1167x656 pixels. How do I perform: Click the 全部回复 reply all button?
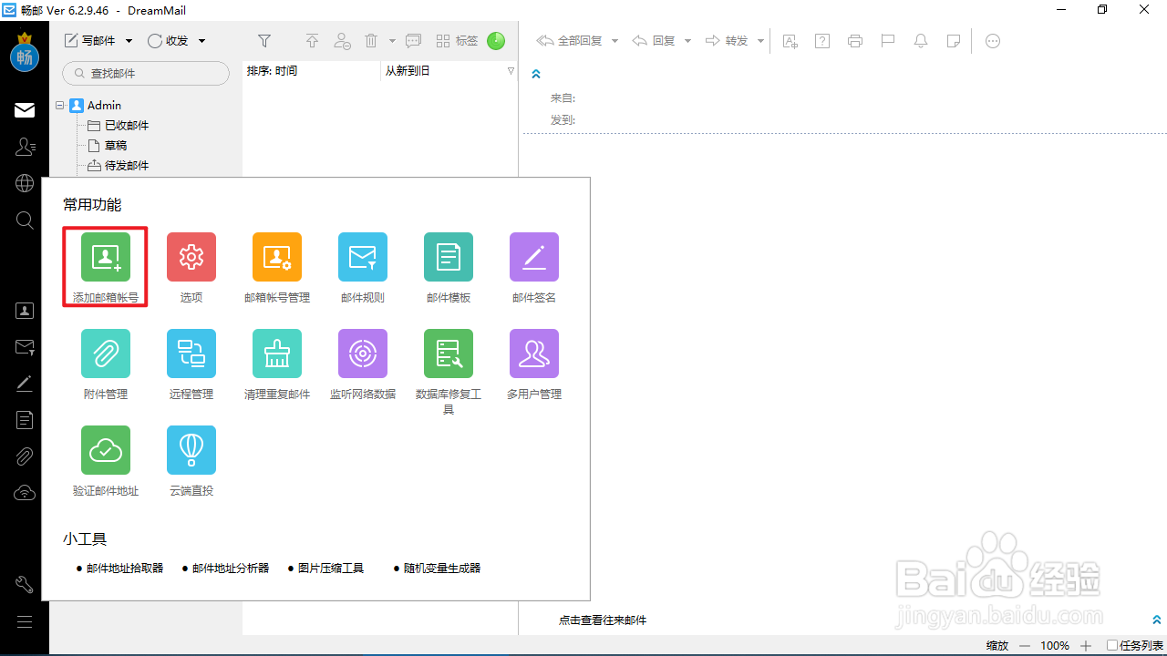click(x=570, y=41)
